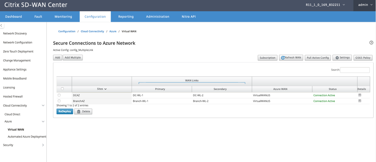Image resolution: width=376 pixels, height=162 pixels.
Task: Open details icon for DCAZ row
Action: click(360, 95)
